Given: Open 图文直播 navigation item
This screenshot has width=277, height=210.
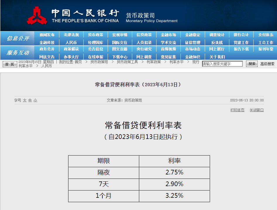Looking at the screenshot, I should click(x=120, y=49).
